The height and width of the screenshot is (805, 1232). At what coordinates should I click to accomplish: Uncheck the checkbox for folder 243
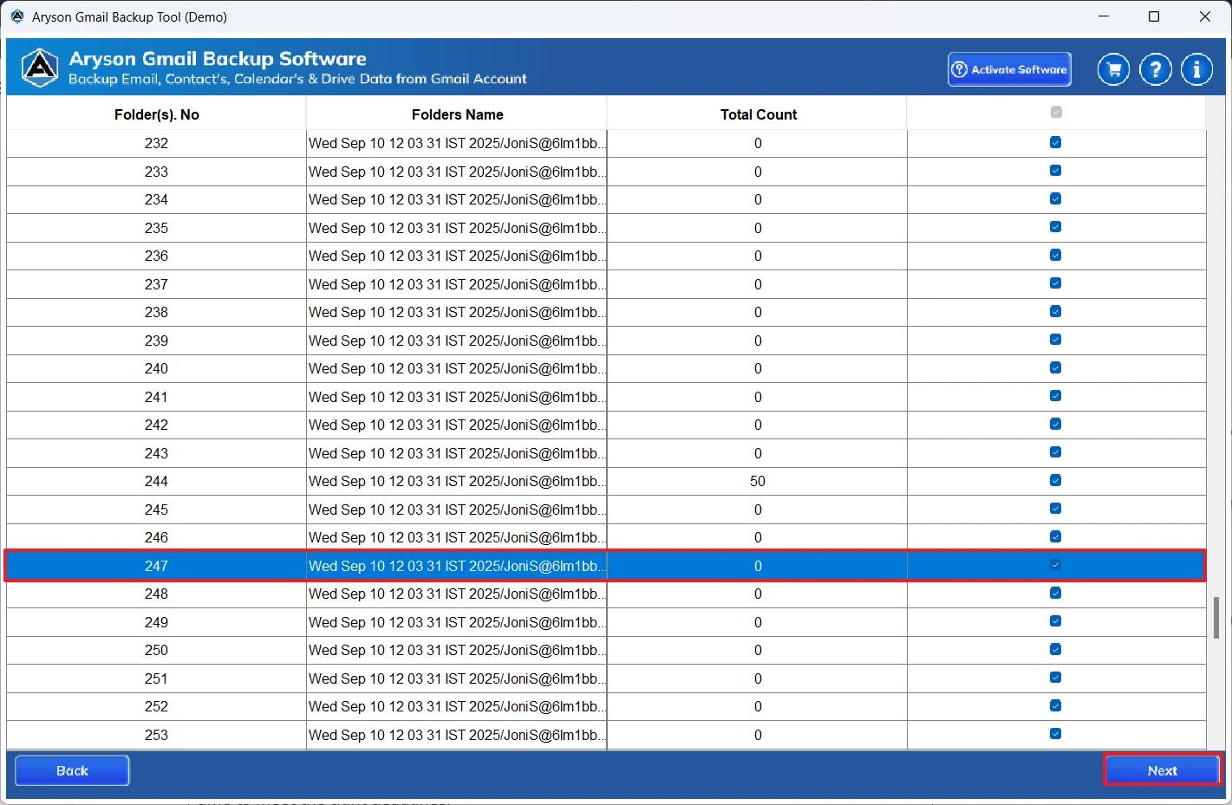coord(1055,452)
